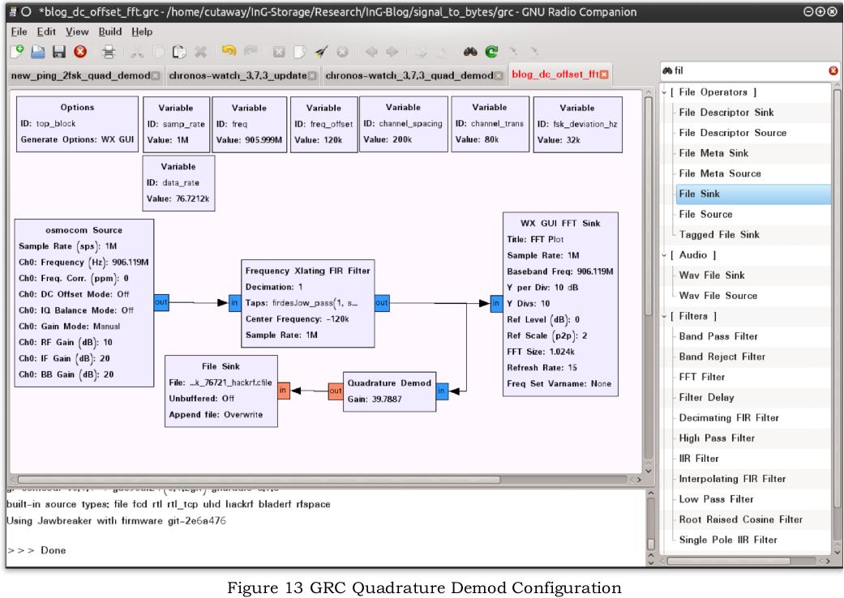Click the horizontal scrollbar under canvas
Viewport: 844px width, 598px height.
(259, 479)
